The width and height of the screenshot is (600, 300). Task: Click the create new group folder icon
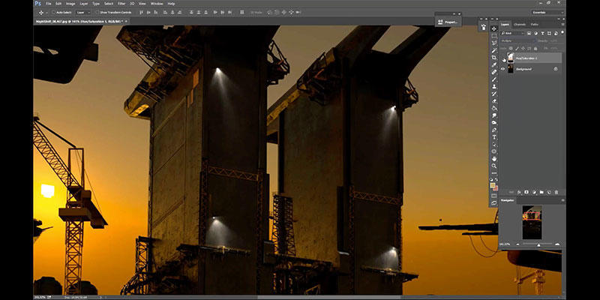[540, 191]
